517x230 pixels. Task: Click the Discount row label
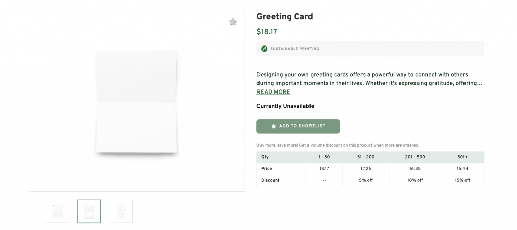click(x=281, y=181)
